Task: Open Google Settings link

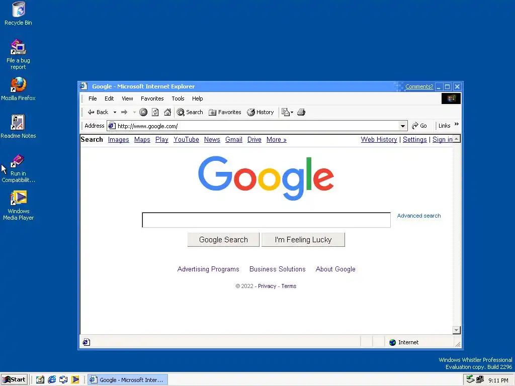Action: pyautogui.click(x=415, y=140)
